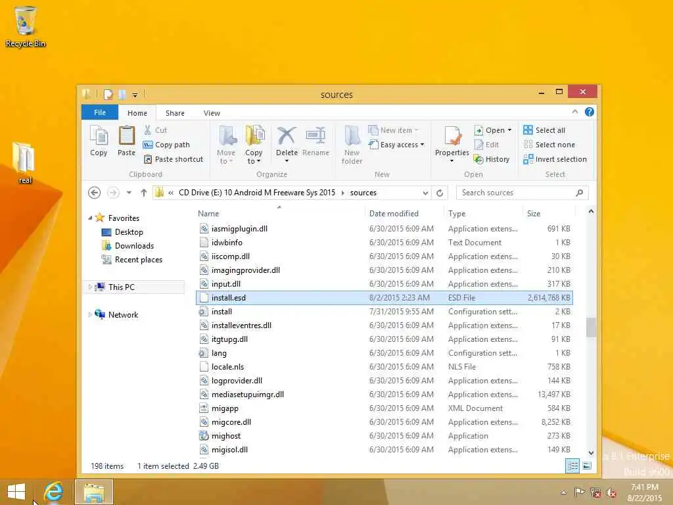The height and width of the screenshot is (505, 673).
Task: Click the Properties quick access toolbar icon
Action: [108, 94]
